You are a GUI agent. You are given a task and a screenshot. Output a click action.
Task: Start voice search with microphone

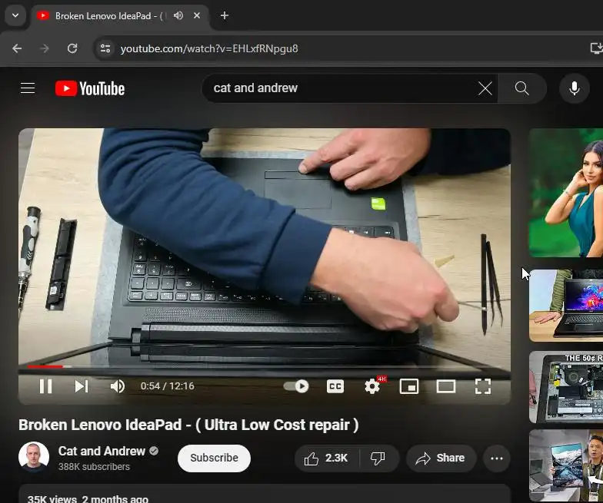574,88
